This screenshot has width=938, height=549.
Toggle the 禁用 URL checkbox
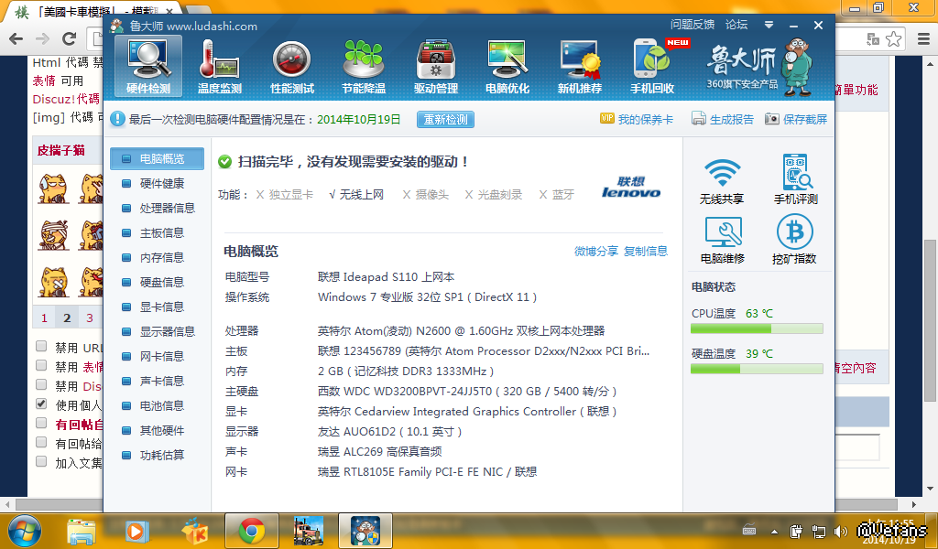pyautogui.click(x=41, y=347)
